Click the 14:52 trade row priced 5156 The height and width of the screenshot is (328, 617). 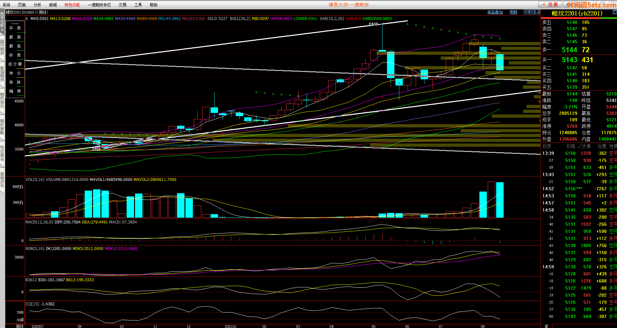[579, 189]
